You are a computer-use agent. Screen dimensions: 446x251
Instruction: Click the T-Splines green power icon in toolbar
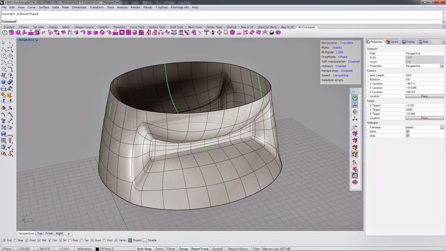(5, 32)
